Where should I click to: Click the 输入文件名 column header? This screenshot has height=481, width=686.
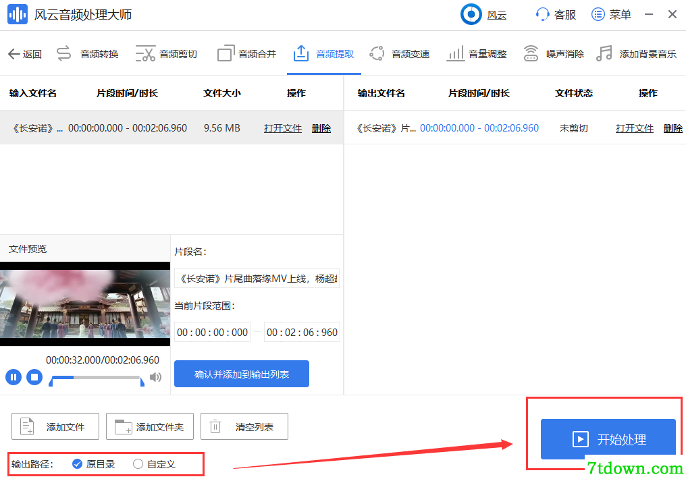(x=33, y=93)
